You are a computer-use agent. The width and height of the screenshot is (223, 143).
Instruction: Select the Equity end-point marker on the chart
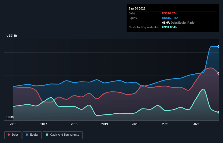pos(218,46)
